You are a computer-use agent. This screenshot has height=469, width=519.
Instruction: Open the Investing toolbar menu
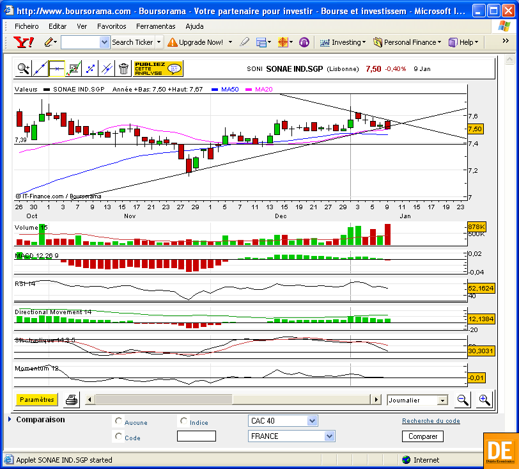[343, 42]
